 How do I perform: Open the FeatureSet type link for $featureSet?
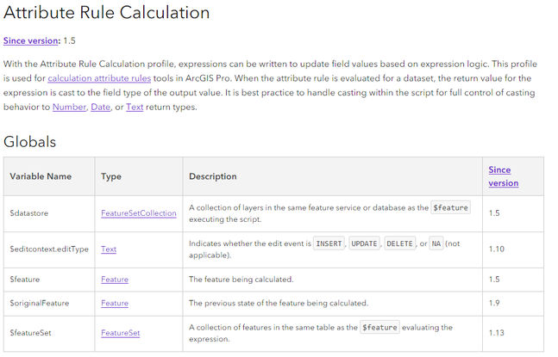[120, 333]
